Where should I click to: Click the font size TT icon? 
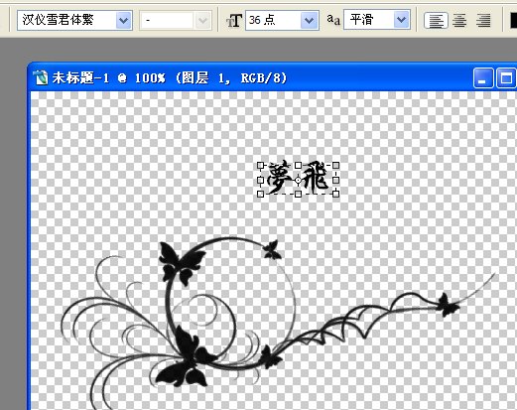tap(234, 21)
